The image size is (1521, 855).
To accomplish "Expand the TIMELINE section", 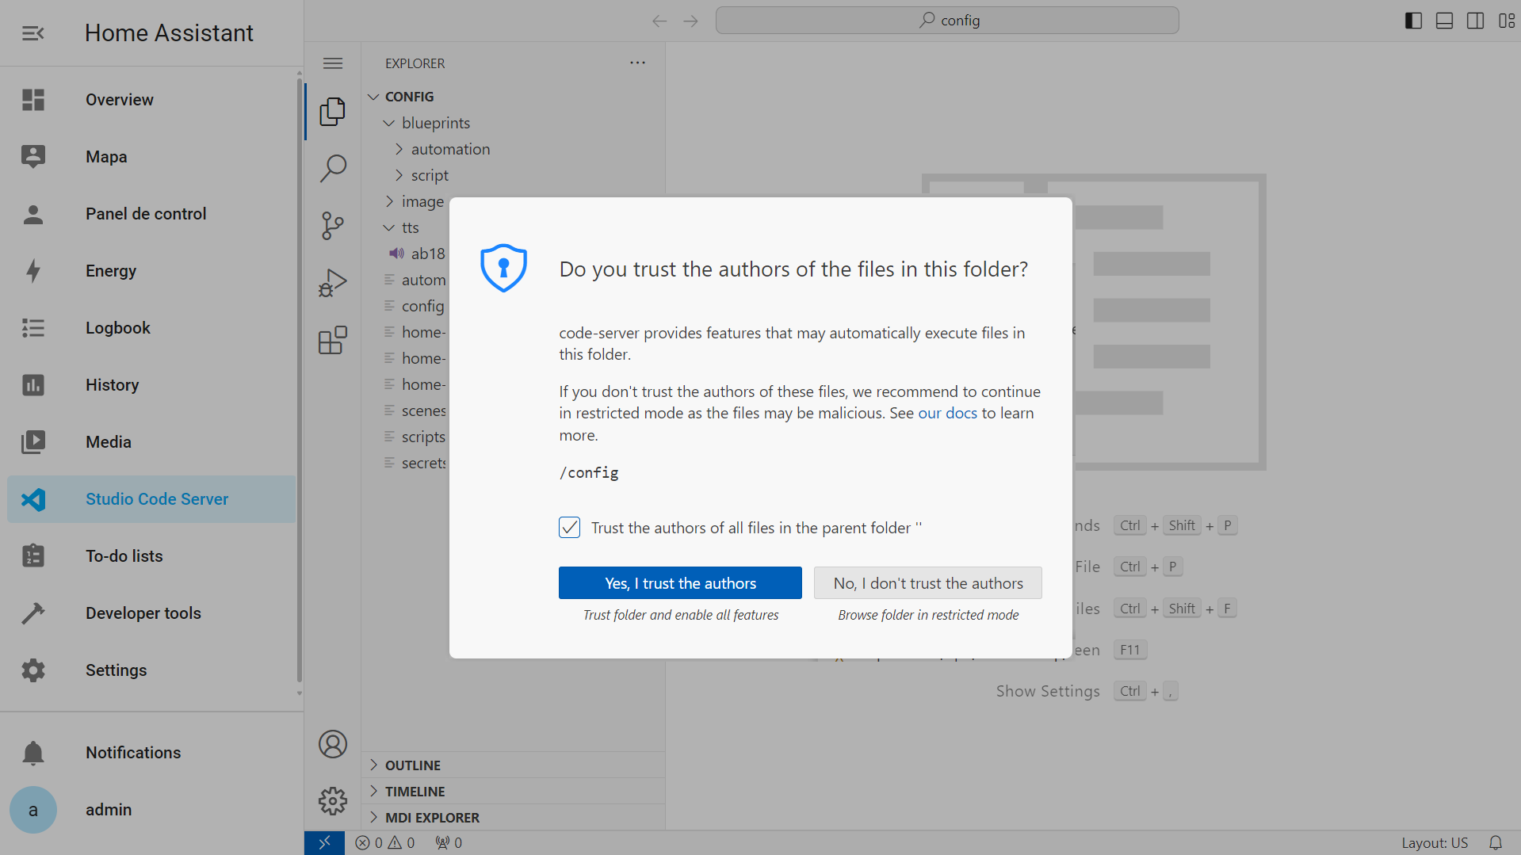I will [x=513, y=792].
